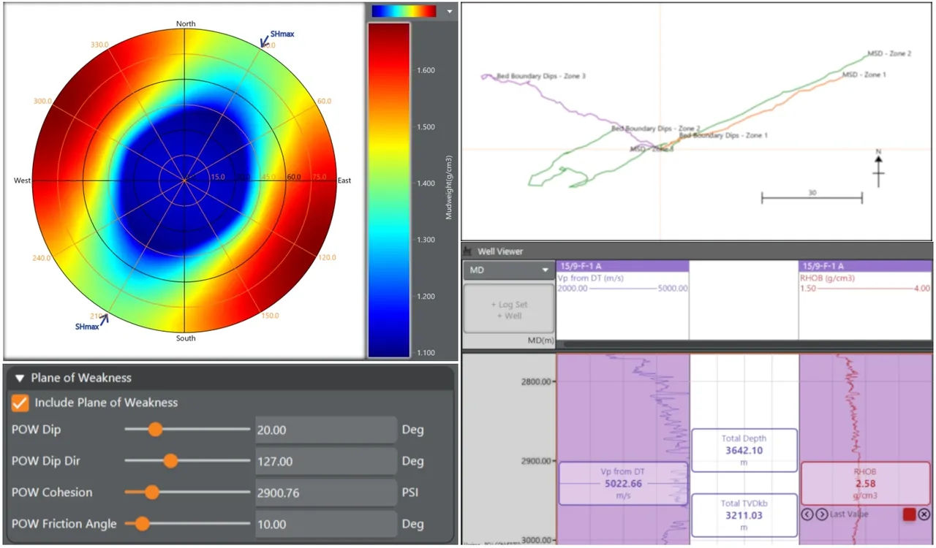Select the first 15/9-F-1 A track header
Screen dimensions: 936x548
pos(622,267)
